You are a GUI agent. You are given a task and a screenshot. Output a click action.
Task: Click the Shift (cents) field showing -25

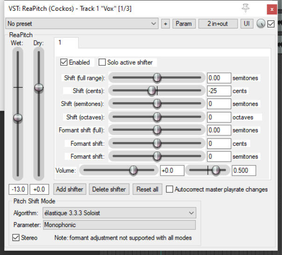click(x=219, y=91)
